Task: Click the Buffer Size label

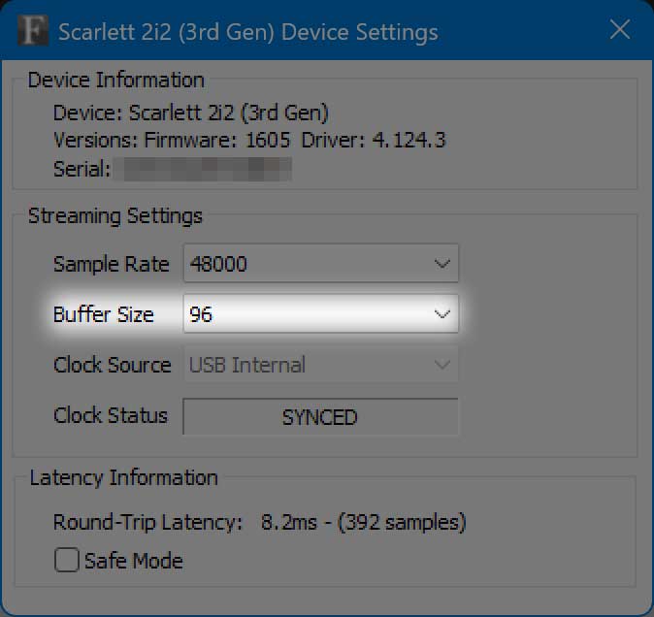Action: pyautogui.click(x=104, y=314)
